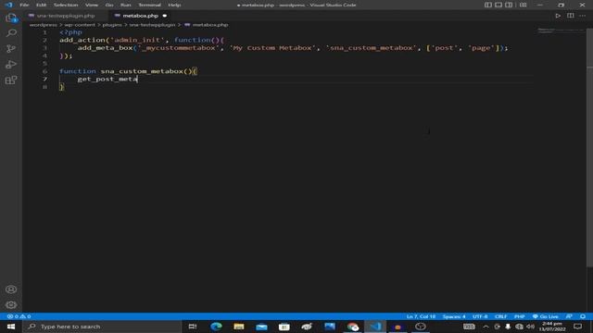This screenshot has height=333, width=593.
Task: Click feedback icon in status bar
Action: 569,316
